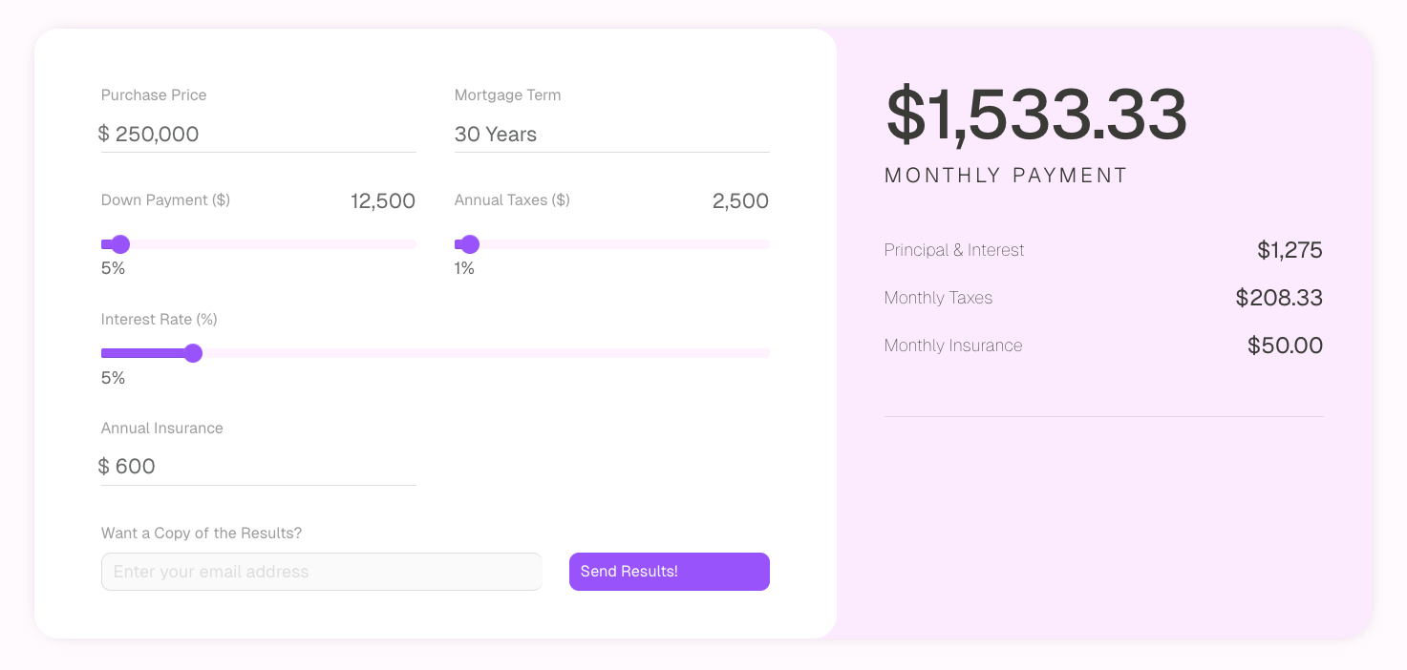Click the middle of Interest Rate track
The width and height of the screenshot is (1407, 670).
click(436, 353)
